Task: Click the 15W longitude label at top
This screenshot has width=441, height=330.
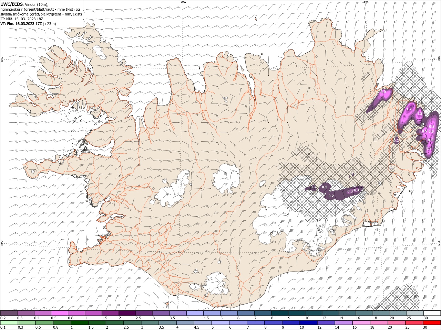Action: tap(365, 2)
